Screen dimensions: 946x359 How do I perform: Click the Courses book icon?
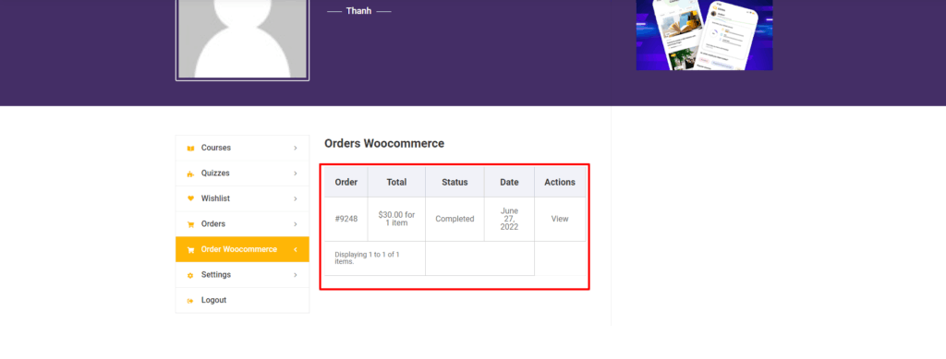(190, 149)
